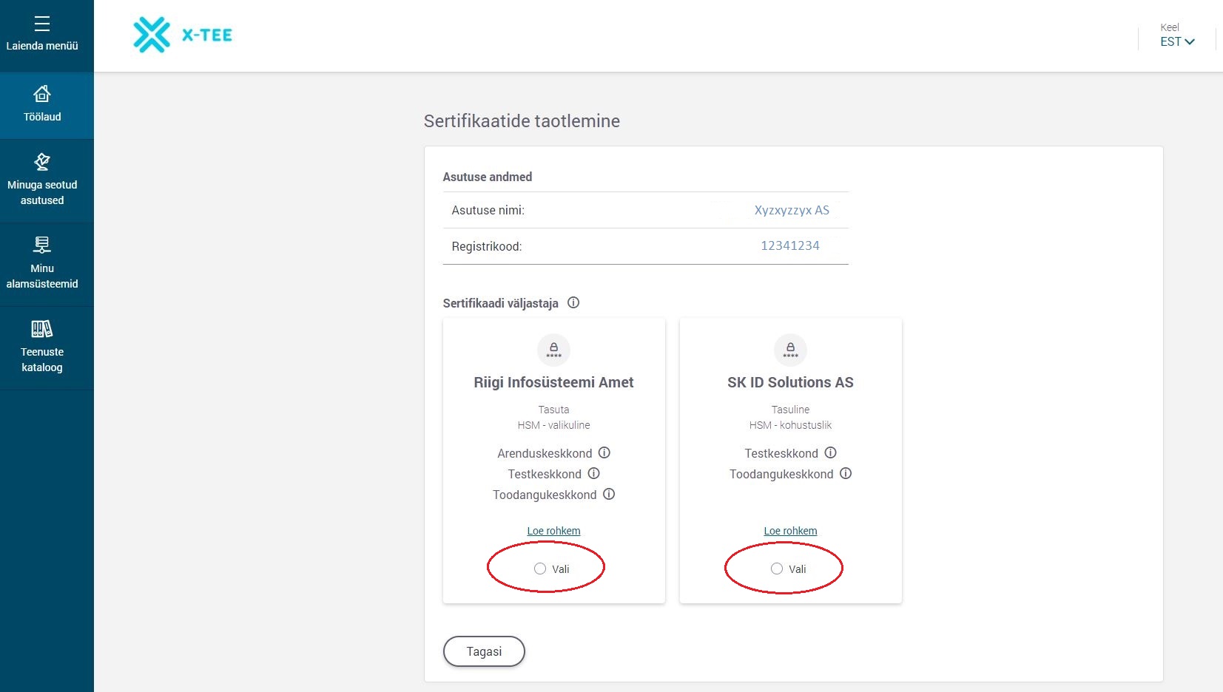
Task: Select SK ID Solutions AS as issuer
Action: point(777,569)
